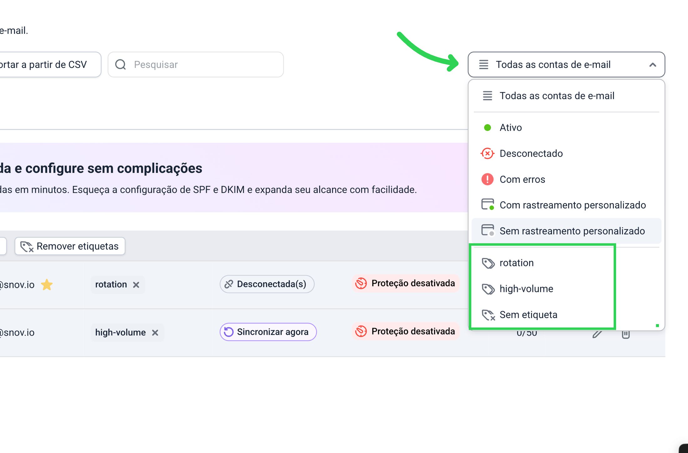Click the chevron arrow on accounts filter

point(653,65)
